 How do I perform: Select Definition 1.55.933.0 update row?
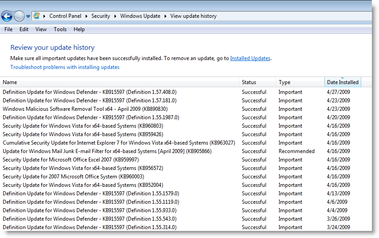[186, 210]
